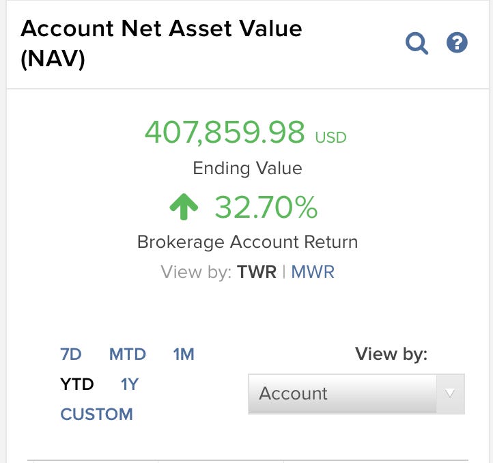The width and height of the screenshot is (493, 463).
Task: Select the 1Y time period
Action: (x=130, y=384)
